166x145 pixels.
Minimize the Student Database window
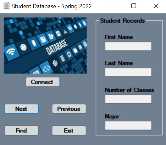(x=112, y=6)
